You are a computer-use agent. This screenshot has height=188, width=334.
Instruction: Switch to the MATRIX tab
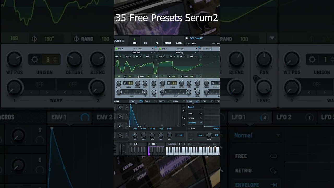(x=168, y=41)
